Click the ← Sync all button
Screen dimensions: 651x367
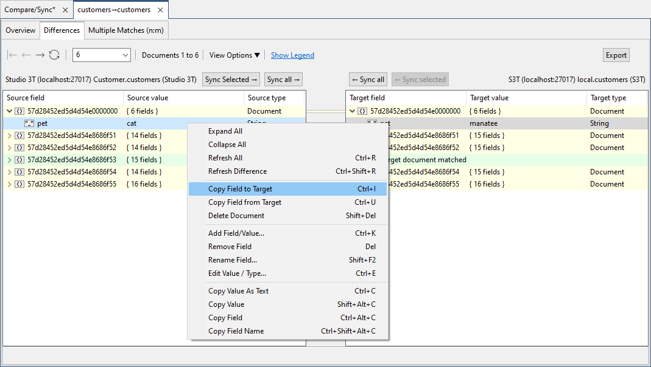(368, 80)
